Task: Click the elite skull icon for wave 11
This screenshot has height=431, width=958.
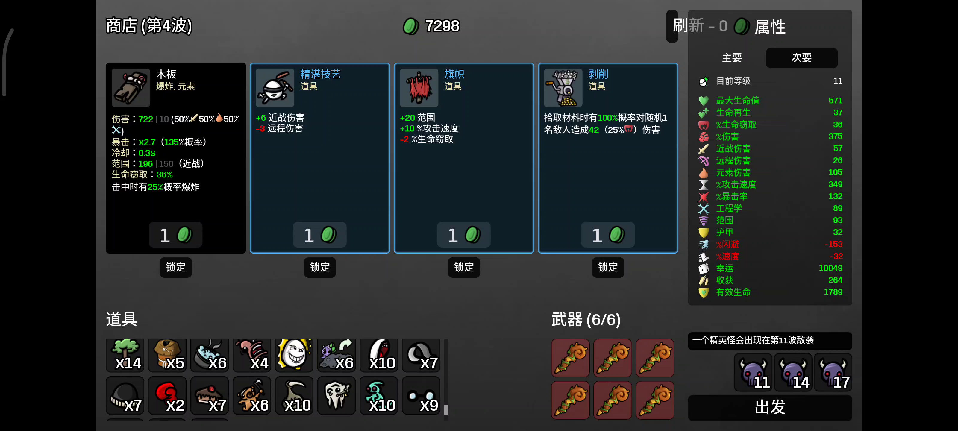Action: [753, 372]
